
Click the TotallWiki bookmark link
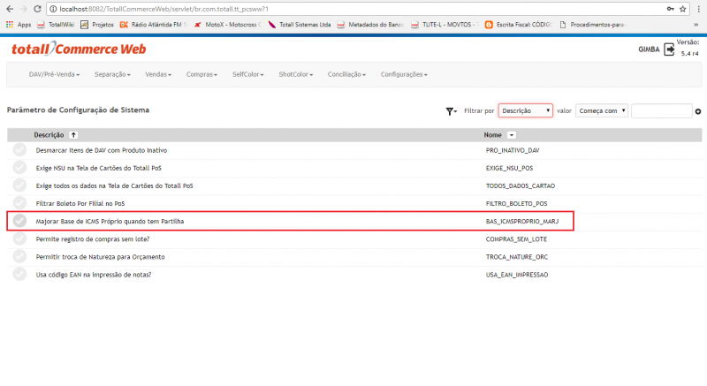click(x=56, y=25)
